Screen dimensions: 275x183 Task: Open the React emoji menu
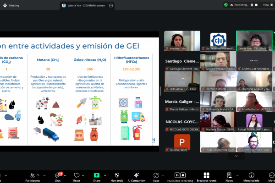[x=77, y=178]
